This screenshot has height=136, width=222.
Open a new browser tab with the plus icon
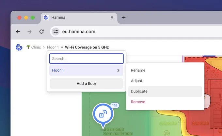pyautogui.click(x=124, y=18)
